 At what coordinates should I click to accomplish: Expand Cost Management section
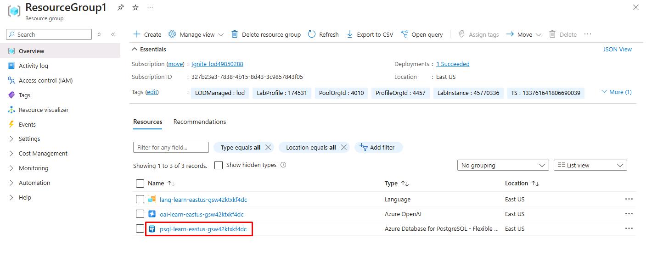(x=43, y=153)
